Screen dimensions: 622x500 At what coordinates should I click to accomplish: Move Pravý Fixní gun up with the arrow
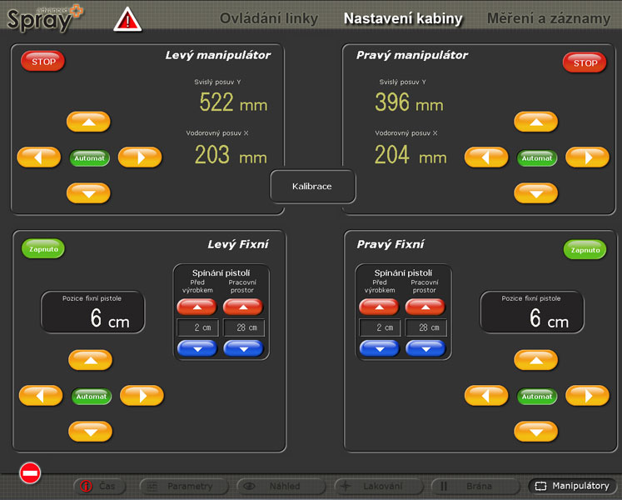[x=535, y=360]
